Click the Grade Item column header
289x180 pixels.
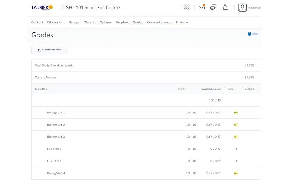point(41,89)
